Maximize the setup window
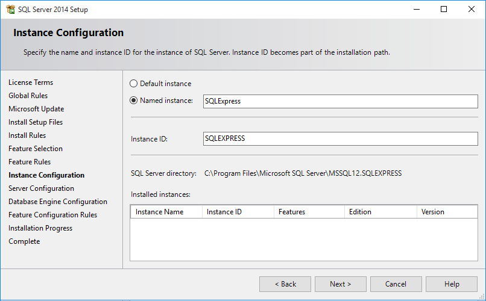This screenshot has height=301, width=486. click(444, 9)
